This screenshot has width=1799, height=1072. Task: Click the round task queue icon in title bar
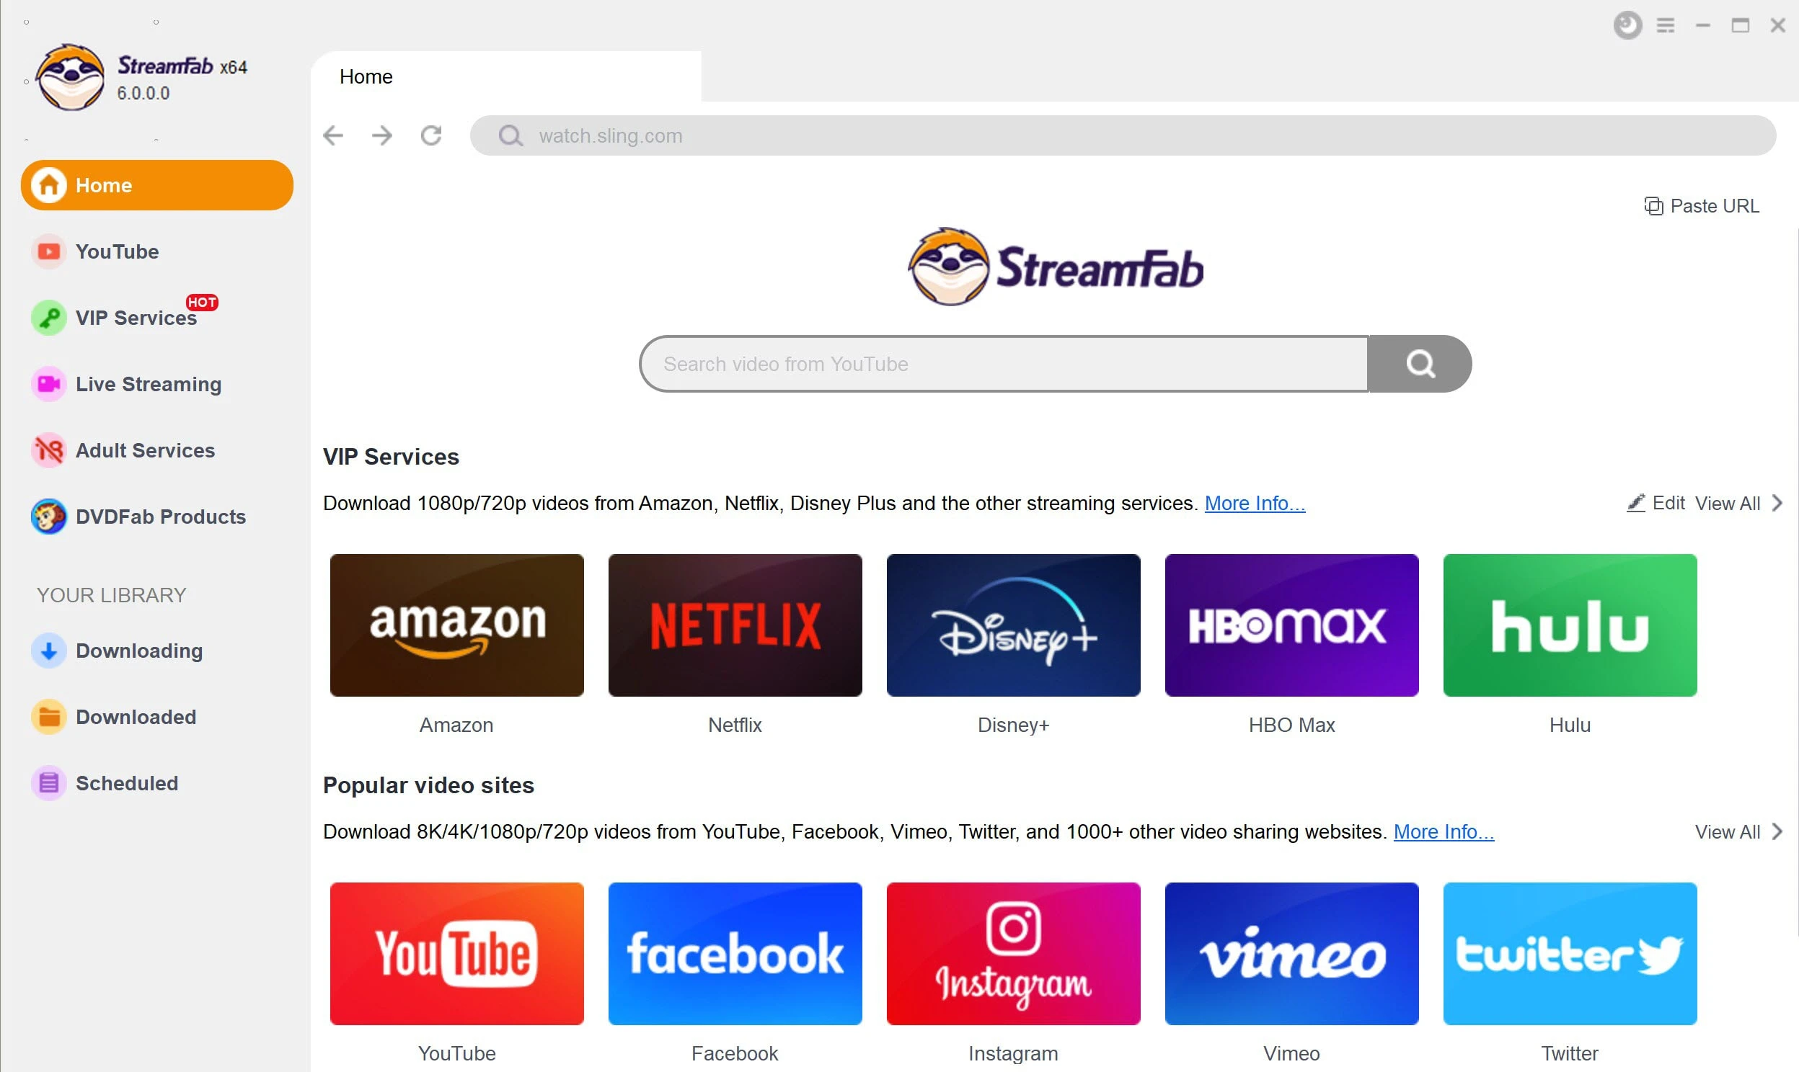1627,25
